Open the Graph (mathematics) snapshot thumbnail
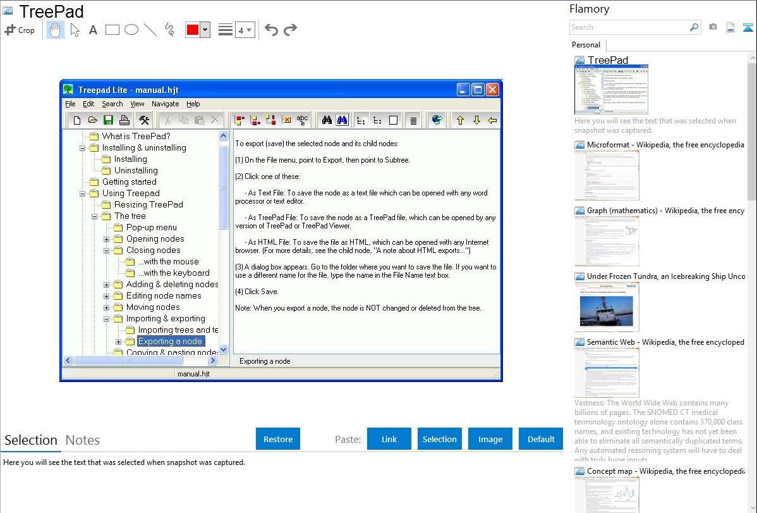757x513 pixels. point(607,241)
